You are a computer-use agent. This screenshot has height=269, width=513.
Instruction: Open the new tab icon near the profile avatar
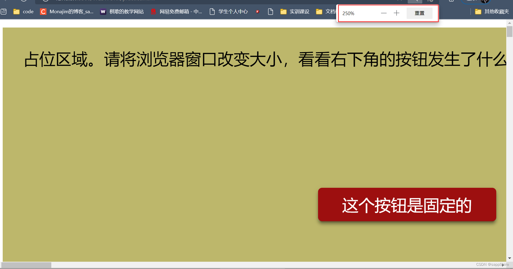451,1
